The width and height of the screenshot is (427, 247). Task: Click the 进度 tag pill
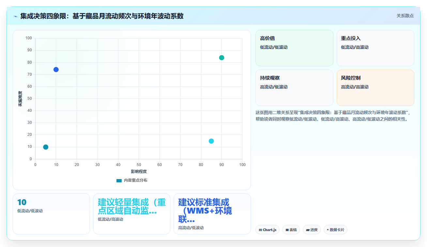(x=312, y=230)
